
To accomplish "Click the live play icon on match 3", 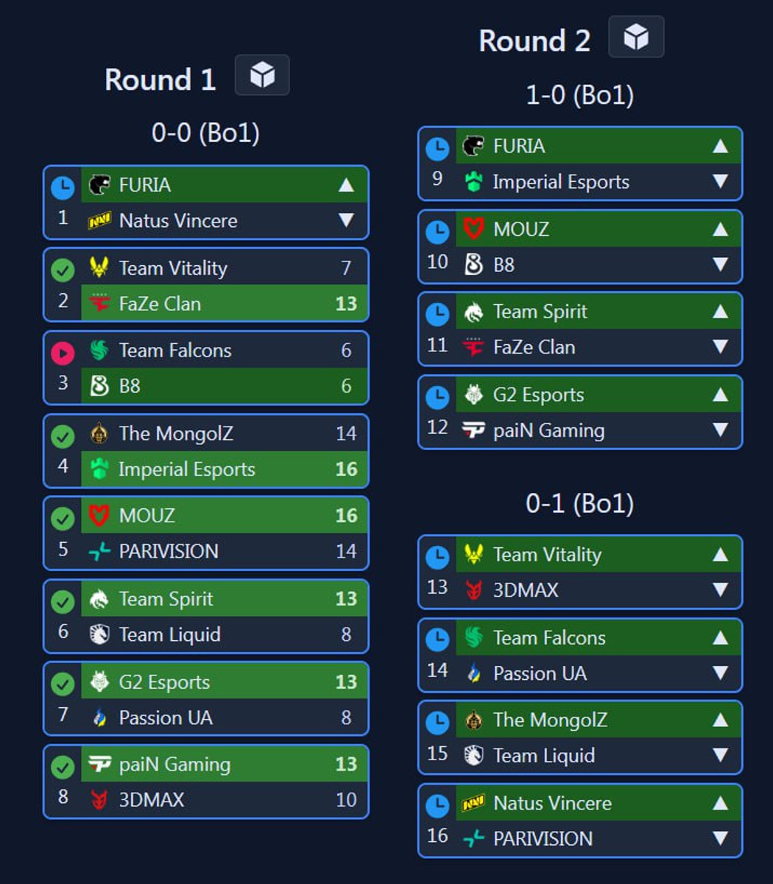I will click(63, 354).
